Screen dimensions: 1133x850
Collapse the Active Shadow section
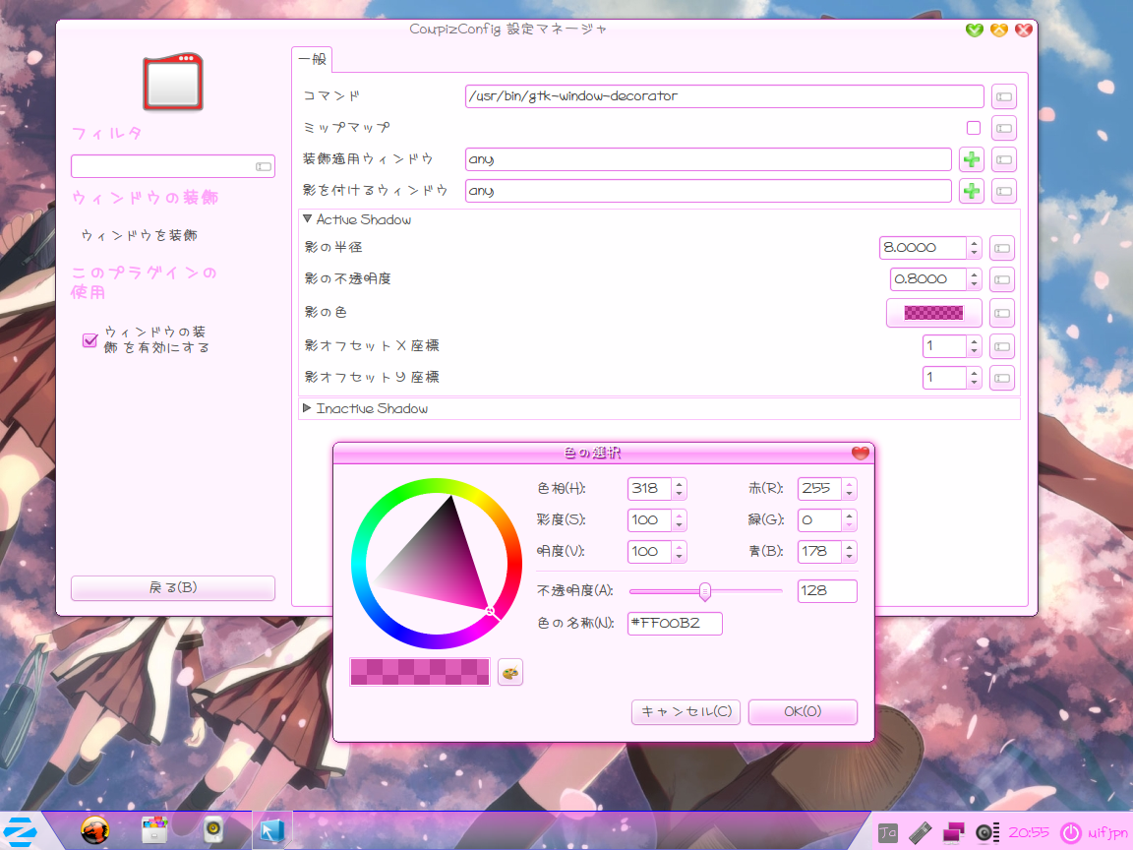click(x=307, y=219)
